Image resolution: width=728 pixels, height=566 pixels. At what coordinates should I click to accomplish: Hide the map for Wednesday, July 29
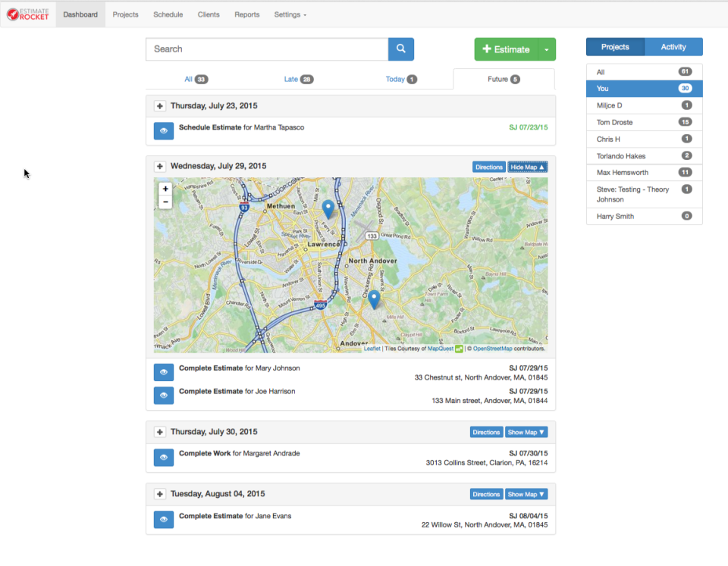click(x=526, y=166)
